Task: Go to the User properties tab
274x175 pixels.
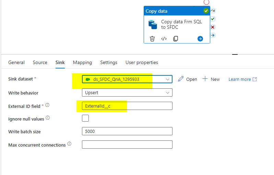Action: (x=142, y=62)
